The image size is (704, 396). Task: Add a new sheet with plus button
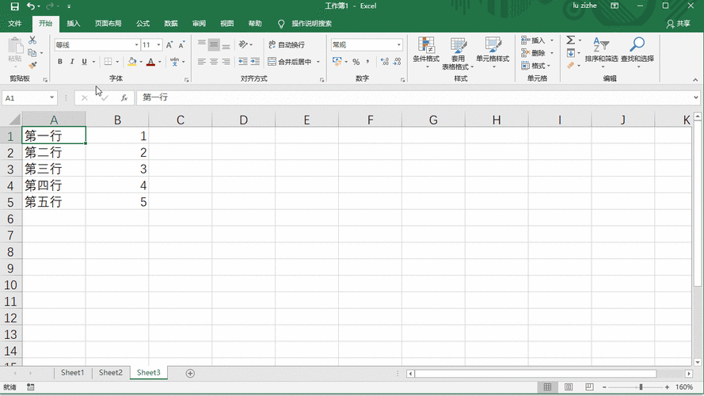[x=190, y=373]
